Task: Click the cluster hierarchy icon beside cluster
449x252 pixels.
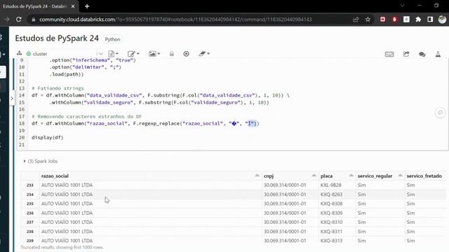Action: (19, 53)
